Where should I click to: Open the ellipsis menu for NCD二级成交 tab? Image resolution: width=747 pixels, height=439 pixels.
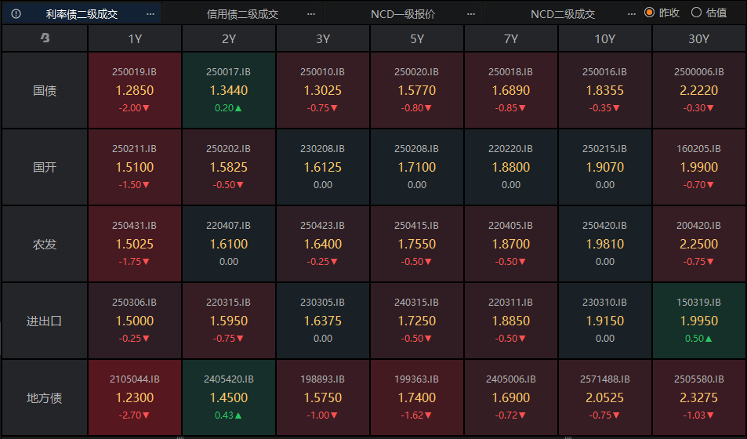click(x=632, y=14)
